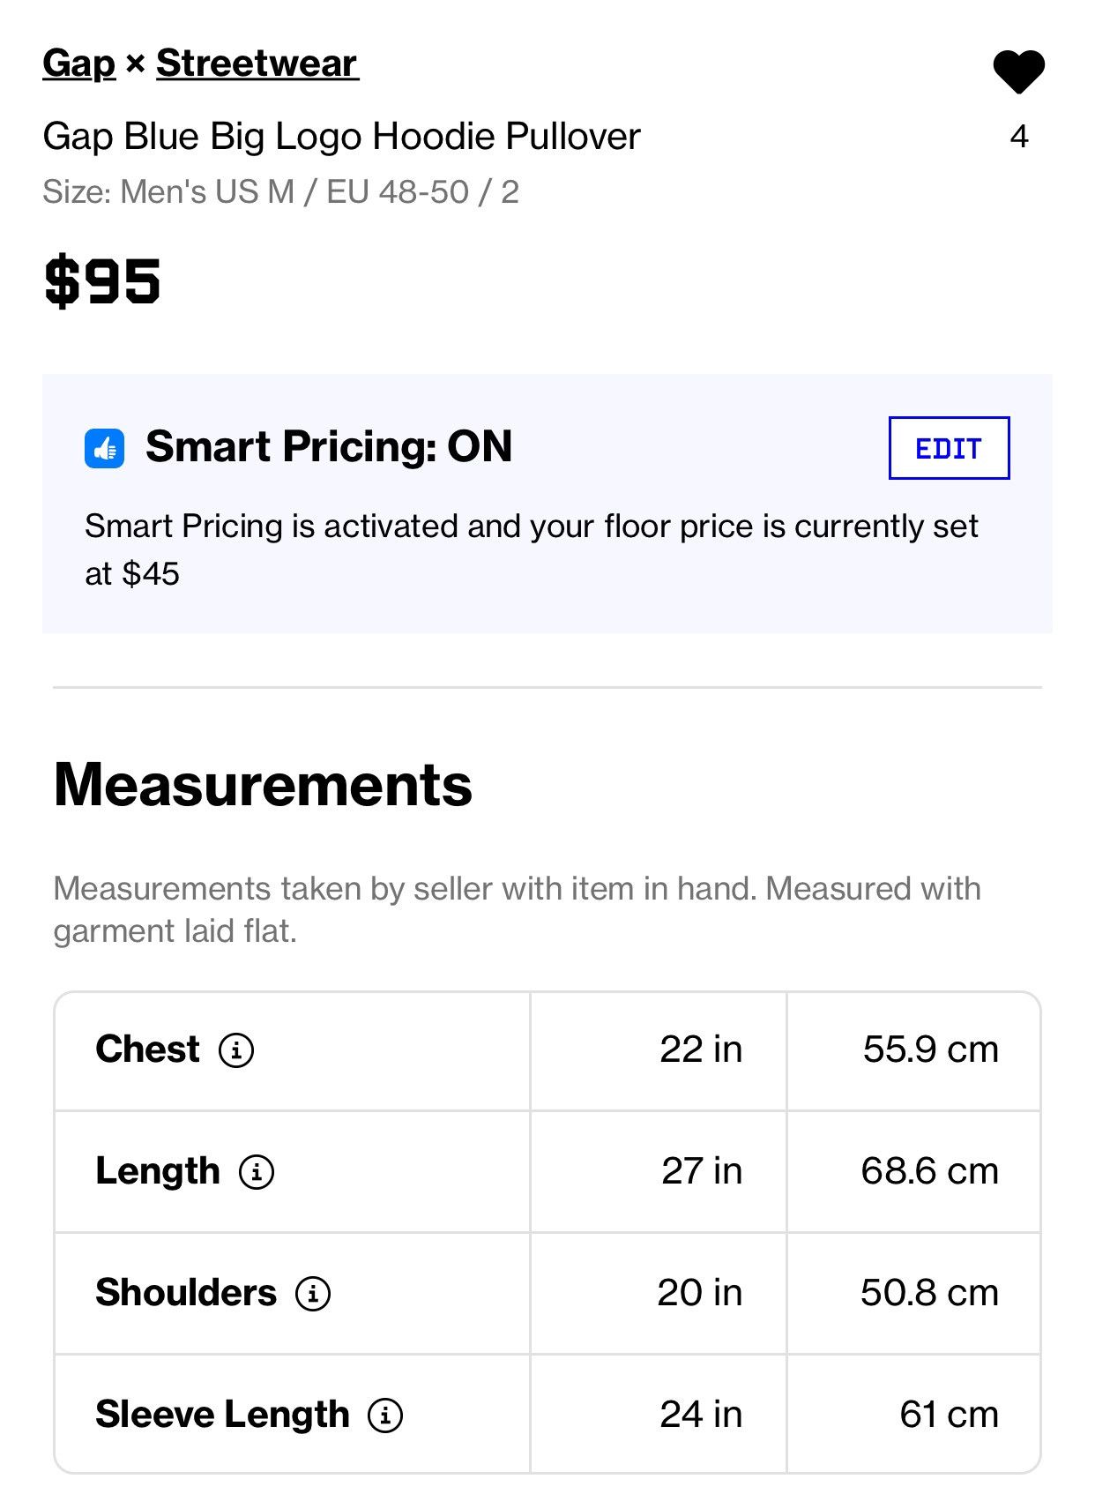
Task: Select the Gap Blue Big Logo Hoodie title
Action: point(341,137)
